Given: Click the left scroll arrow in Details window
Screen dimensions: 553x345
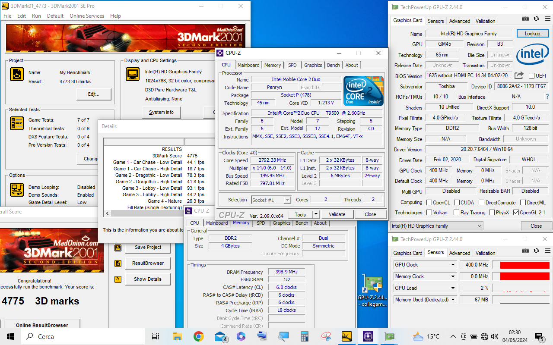Looking at the screenshot, I should pos(107,213).
